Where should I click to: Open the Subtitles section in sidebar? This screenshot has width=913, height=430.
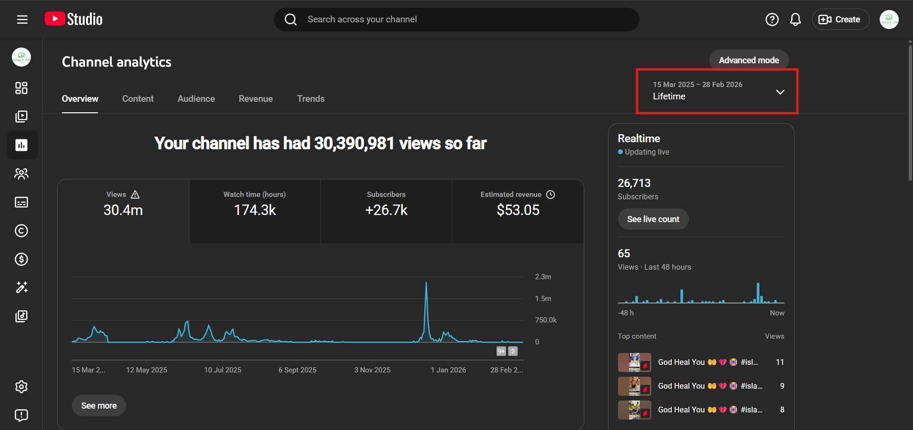tap(21, 202)
